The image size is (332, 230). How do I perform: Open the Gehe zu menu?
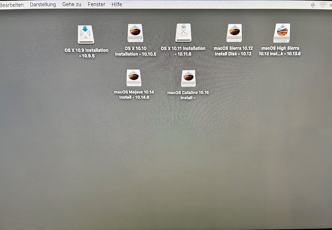click(x=71, y=4)
